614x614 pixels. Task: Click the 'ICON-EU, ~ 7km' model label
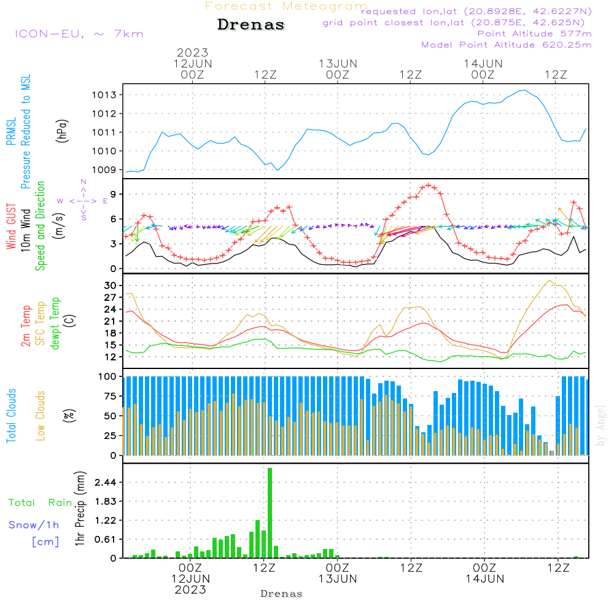pyautogui.click(x=79, y=34)
